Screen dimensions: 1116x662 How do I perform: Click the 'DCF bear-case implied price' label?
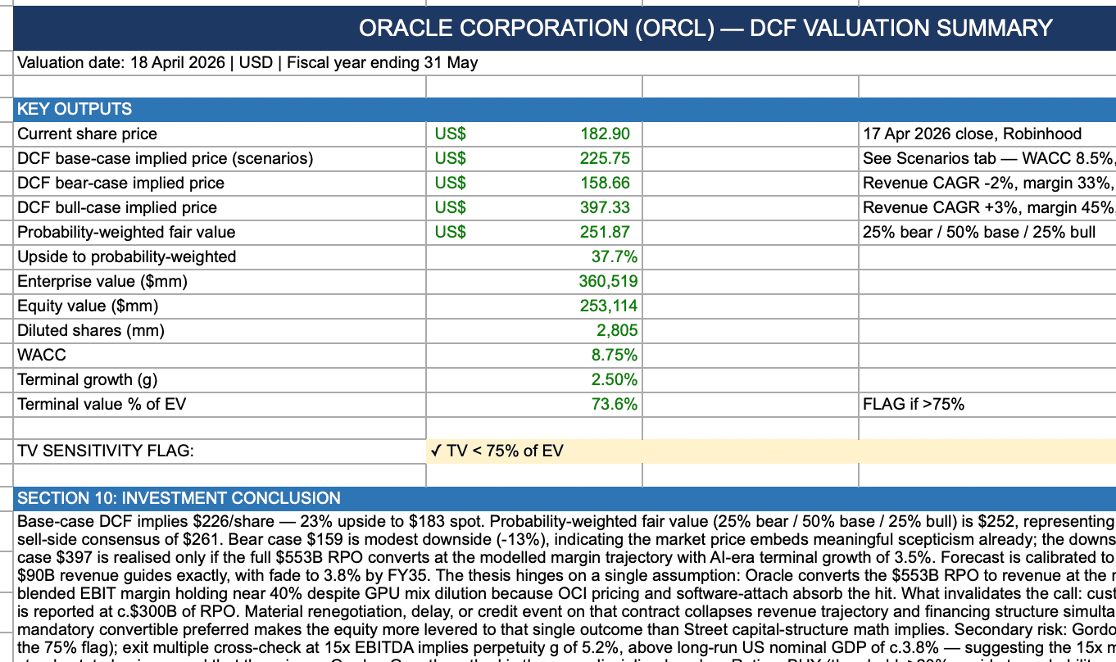[121, 183]
